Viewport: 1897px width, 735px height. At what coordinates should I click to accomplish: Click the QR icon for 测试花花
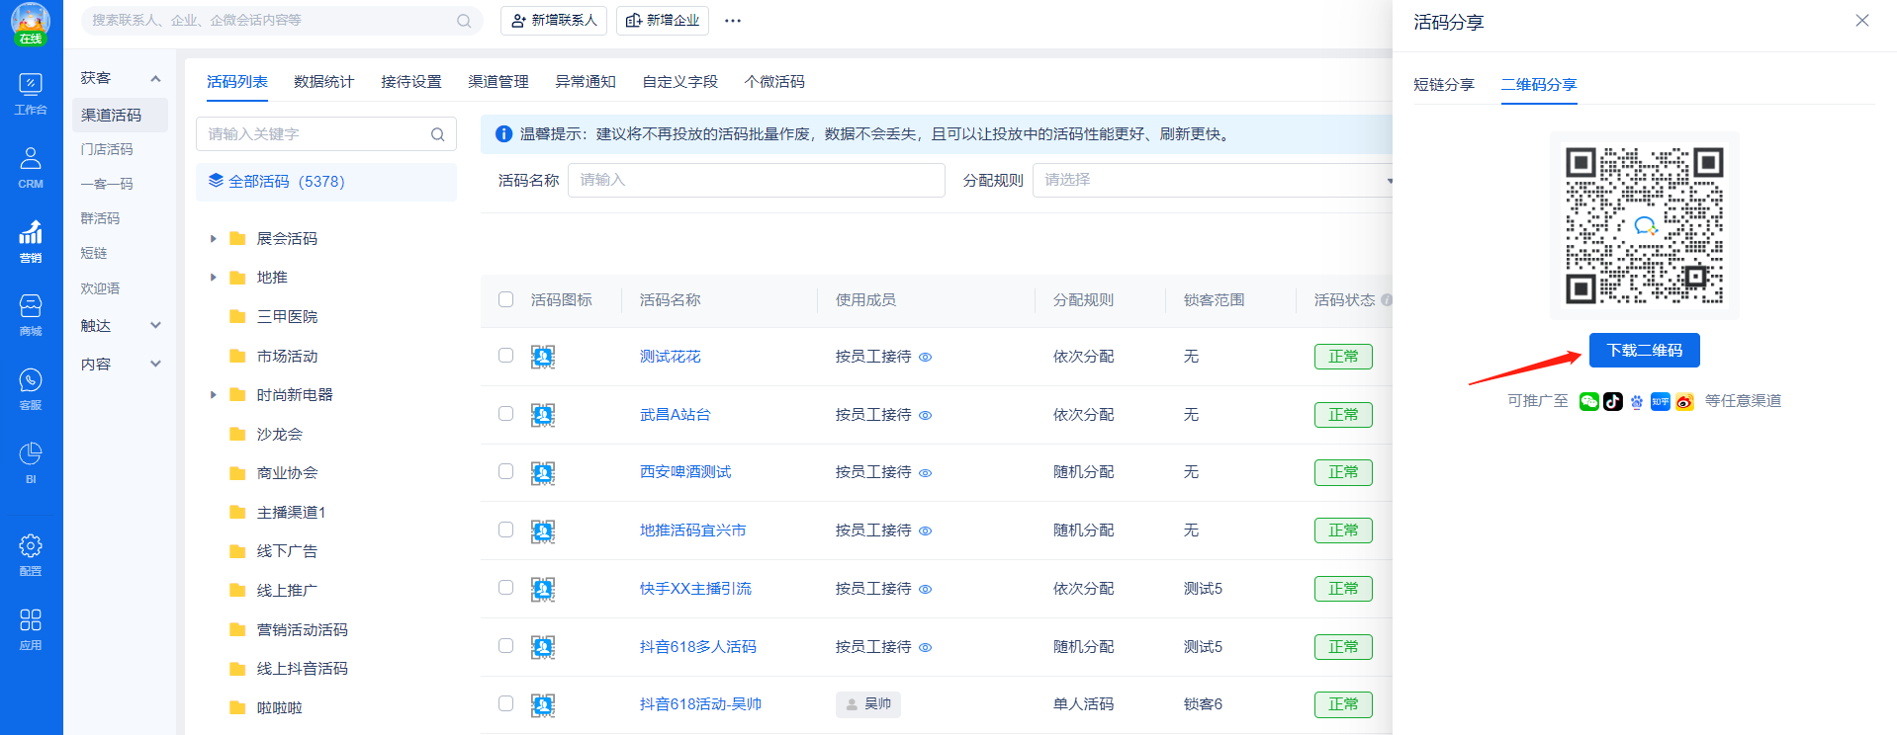(543, 357)
